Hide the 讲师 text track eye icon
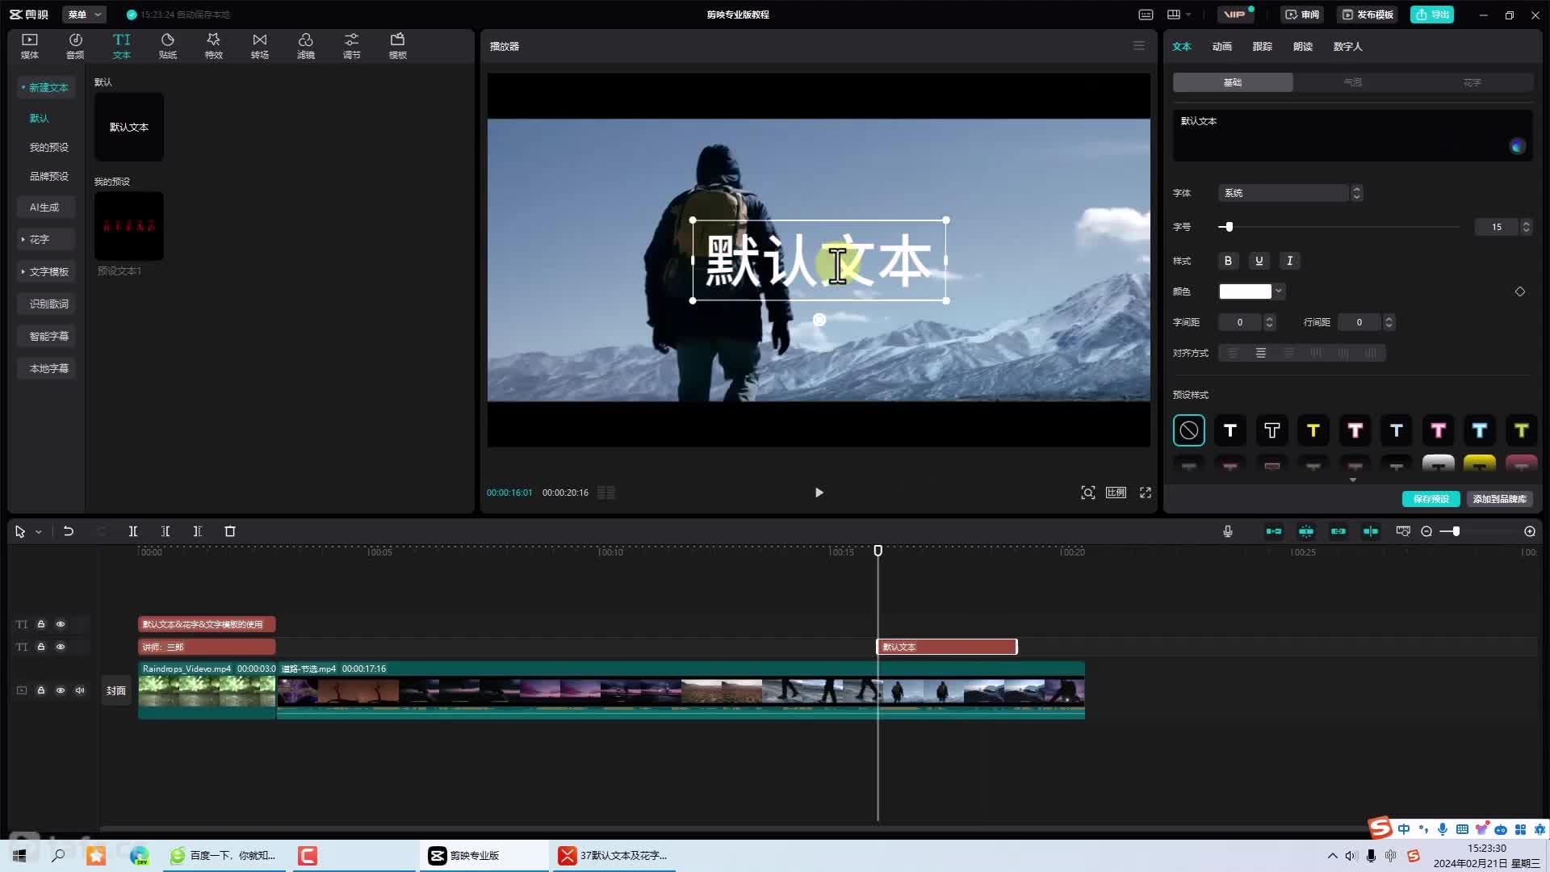This screenshot has height=872, width=1550. (61, 647)
